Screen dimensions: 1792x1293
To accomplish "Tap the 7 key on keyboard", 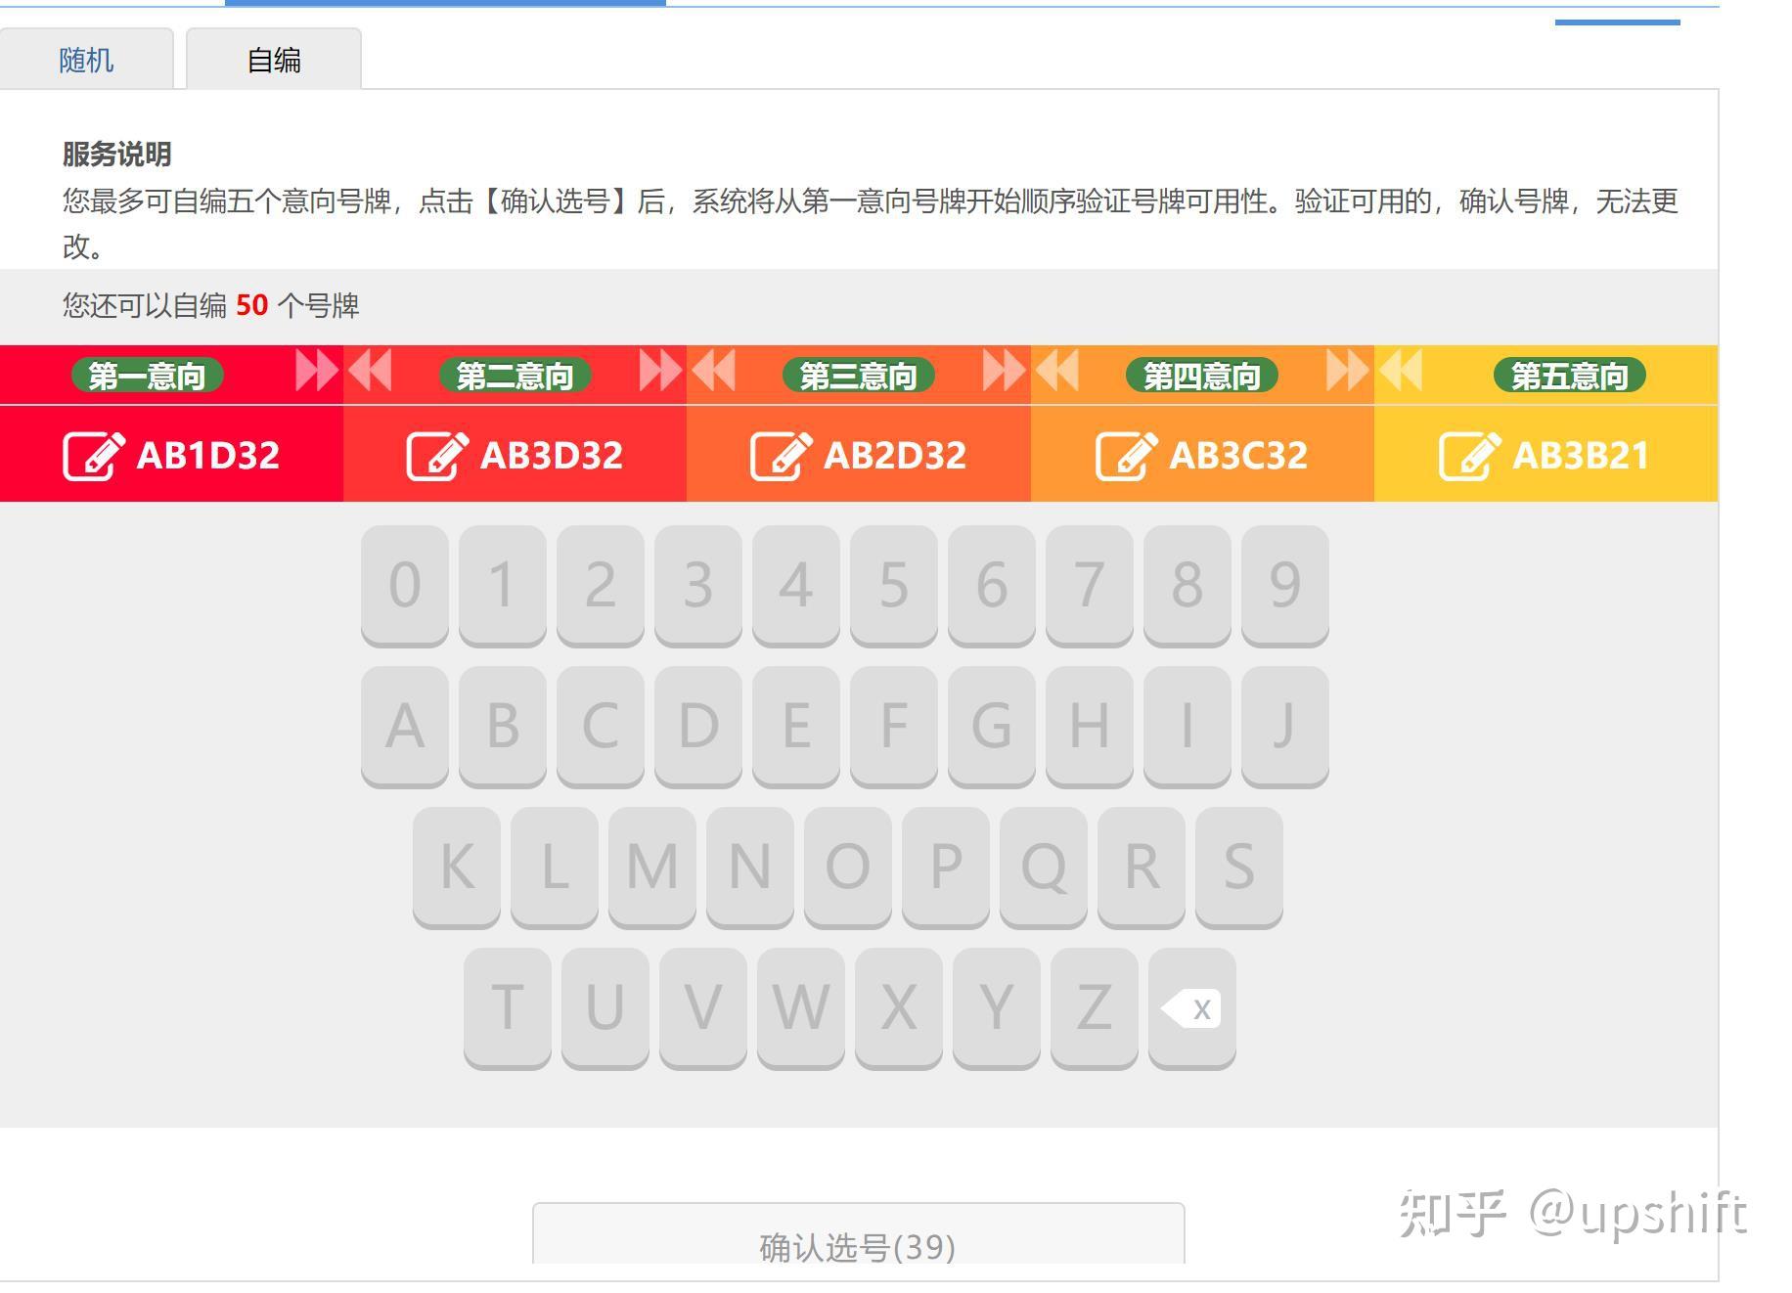I will (x=1090, y=586).
